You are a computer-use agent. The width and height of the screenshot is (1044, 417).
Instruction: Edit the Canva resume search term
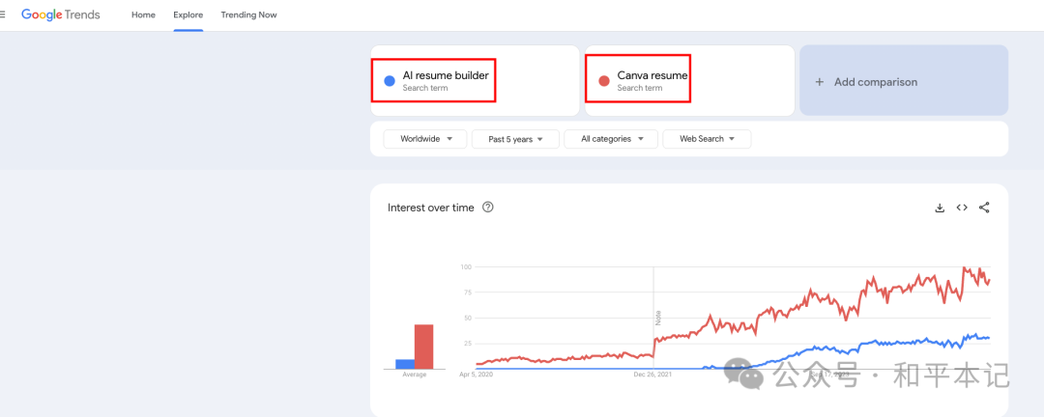click(652, 76)
